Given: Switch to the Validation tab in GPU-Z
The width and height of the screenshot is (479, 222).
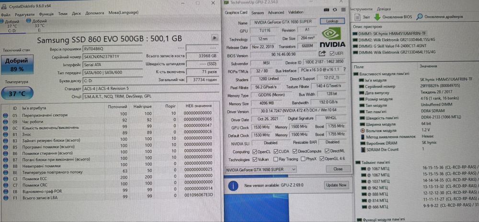Looking at the screenshot, I should (x=296, y=12).
